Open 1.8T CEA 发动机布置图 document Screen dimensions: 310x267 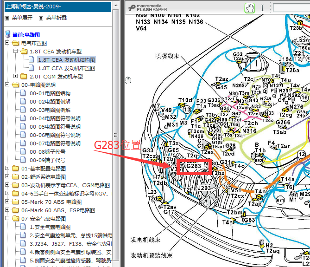[66, 68]
